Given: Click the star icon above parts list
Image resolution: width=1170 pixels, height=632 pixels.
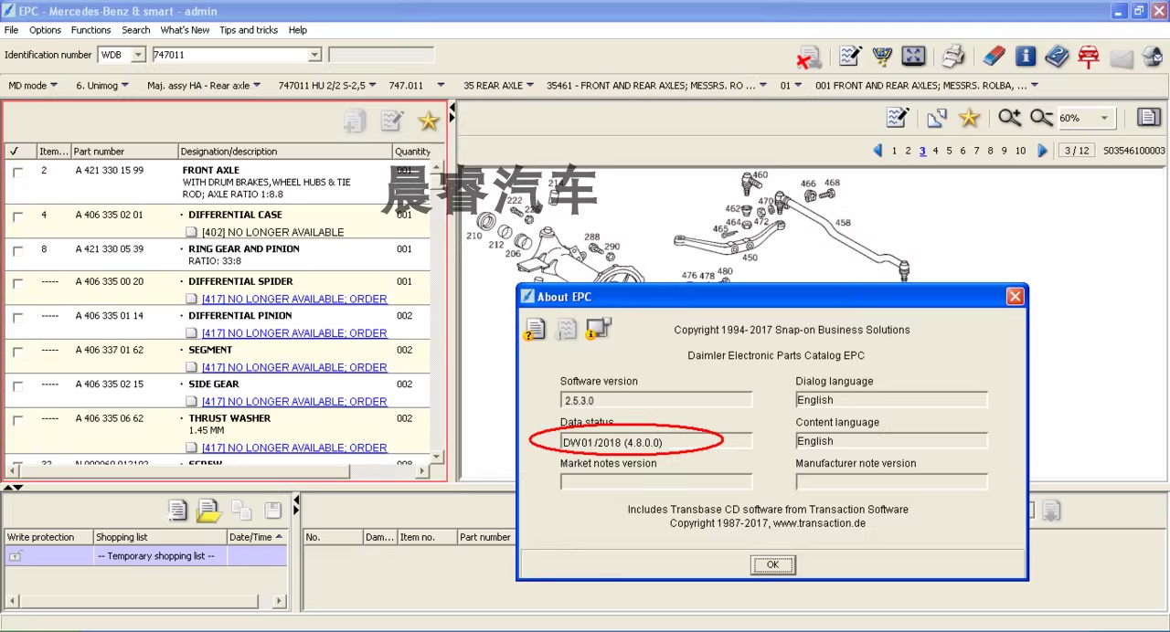Looking at the screenshot, I should pyautogui.click(x=428, y=121).
